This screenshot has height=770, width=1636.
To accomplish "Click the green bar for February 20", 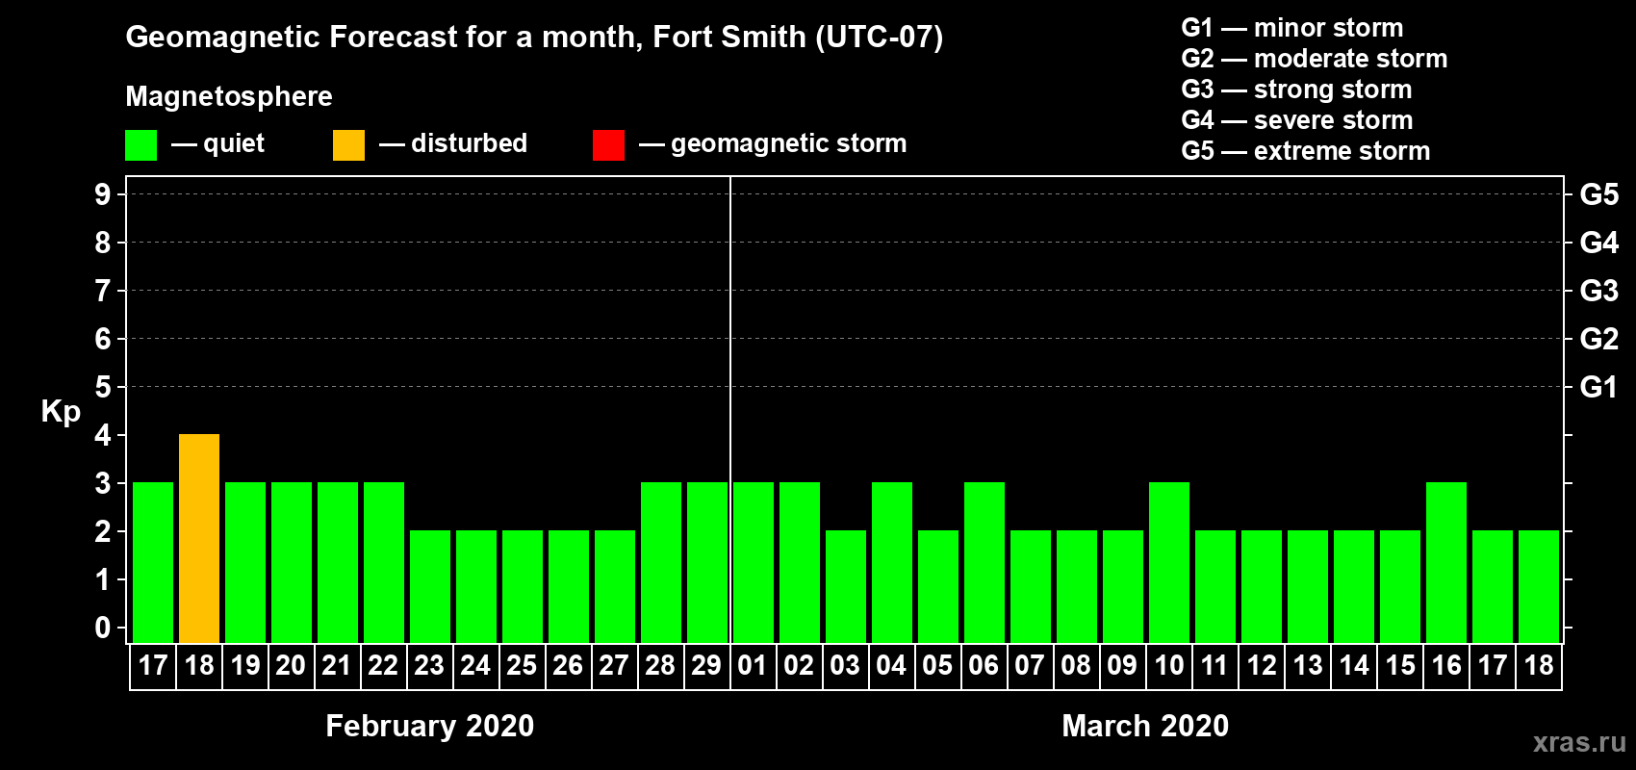I will (292, 562).
